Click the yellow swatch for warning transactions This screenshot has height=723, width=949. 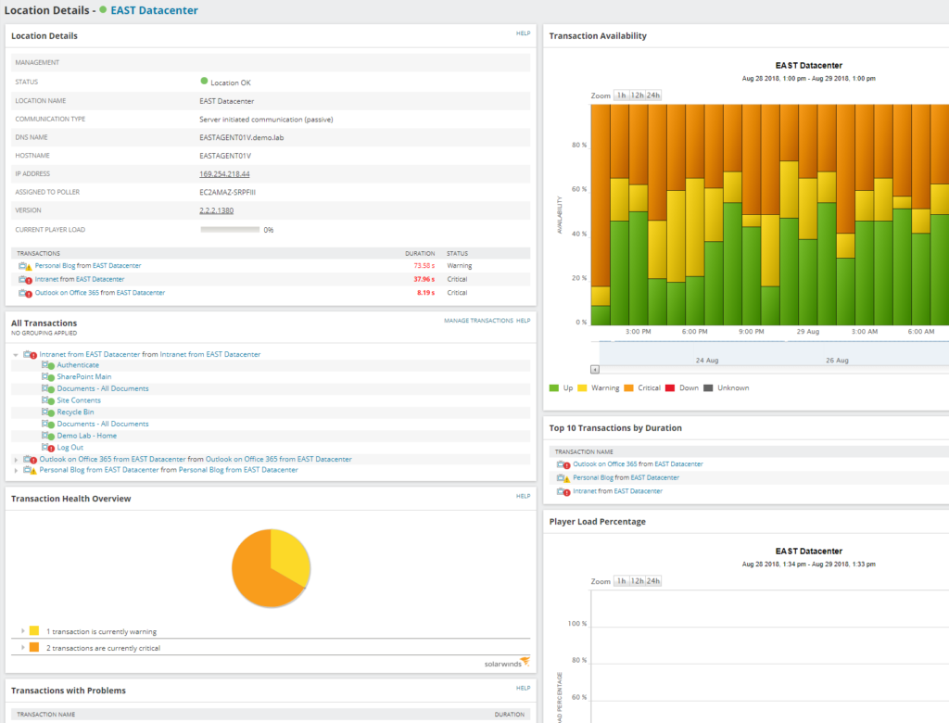pos(34,630)
